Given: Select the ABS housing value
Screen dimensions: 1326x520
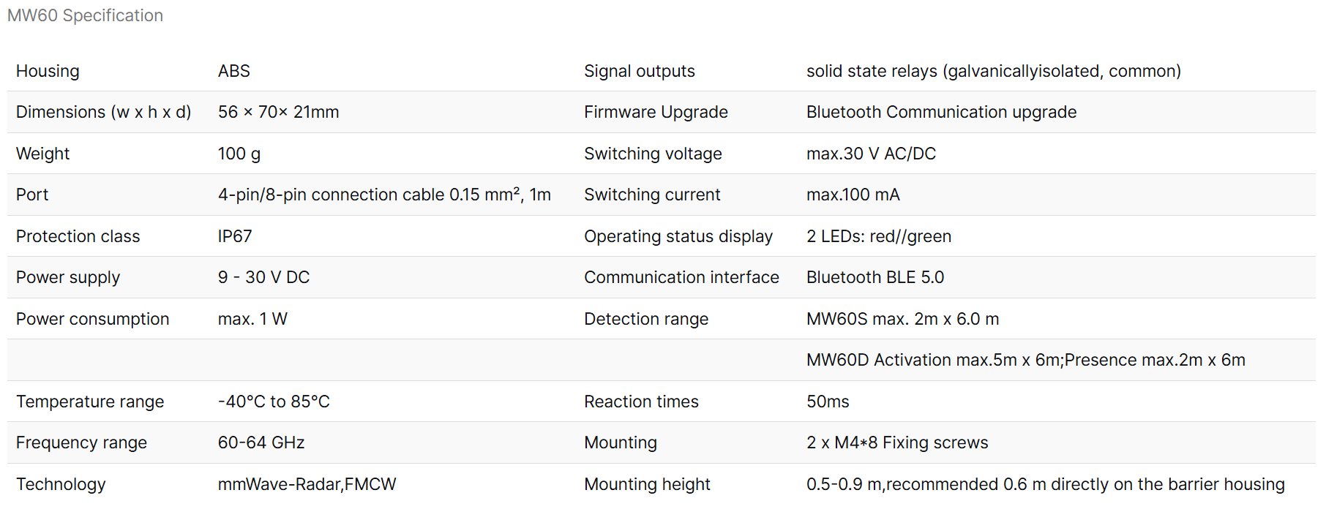Looking at the screenshot, I should 233,71.
